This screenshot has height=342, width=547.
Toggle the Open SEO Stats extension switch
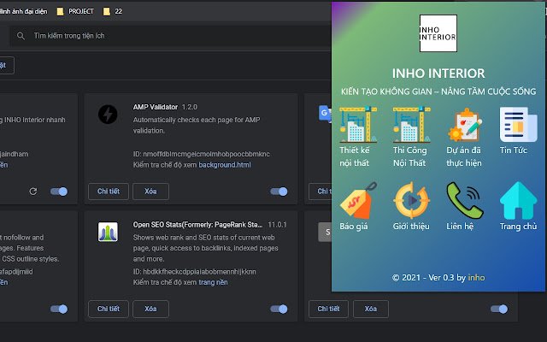279,309
